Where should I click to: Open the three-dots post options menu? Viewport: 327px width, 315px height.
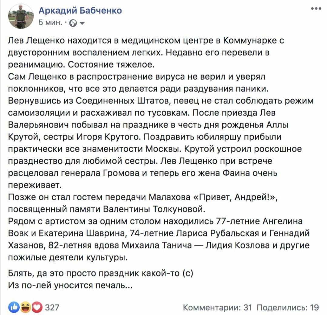pos(316,9)
